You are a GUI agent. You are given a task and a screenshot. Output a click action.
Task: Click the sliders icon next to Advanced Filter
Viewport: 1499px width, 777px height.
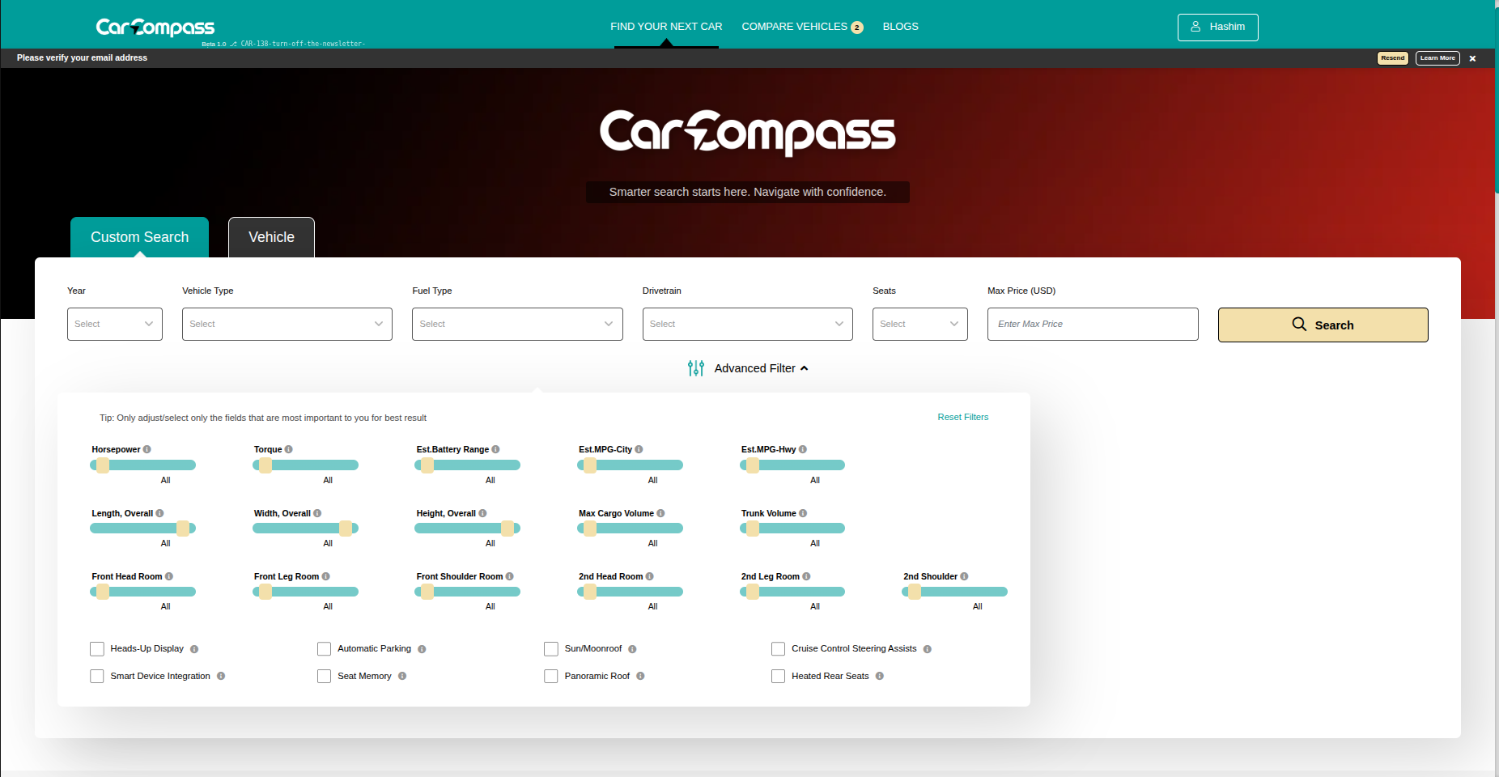click(695, 368)
